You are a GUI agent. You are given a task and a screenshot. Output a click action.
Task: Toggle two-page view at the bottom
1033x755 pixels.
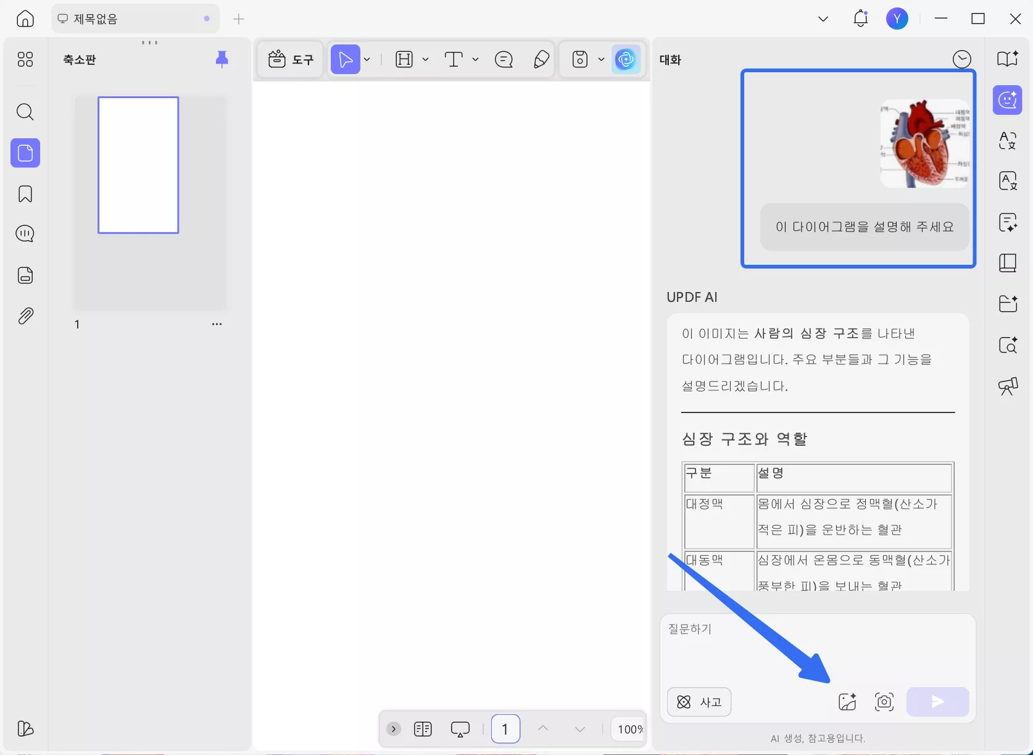click(423, 728)
